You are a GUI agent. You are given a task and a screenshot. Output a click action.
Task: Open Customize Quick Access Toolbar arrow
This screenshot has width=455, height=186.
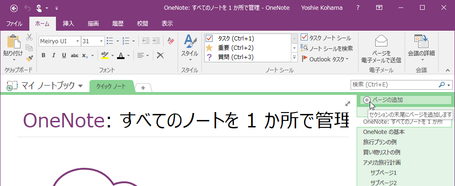tap(56, 8)
